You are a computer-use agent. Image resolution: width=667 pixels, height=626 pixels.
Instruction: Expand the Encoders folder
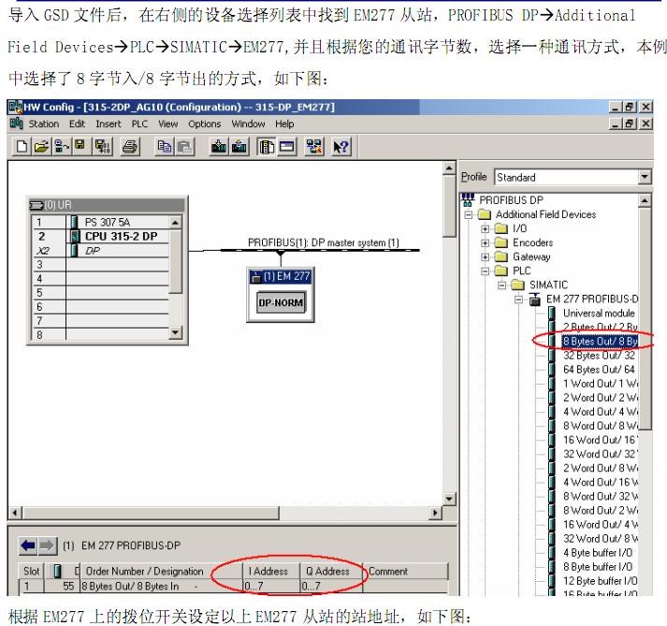[x=486, y=243]
